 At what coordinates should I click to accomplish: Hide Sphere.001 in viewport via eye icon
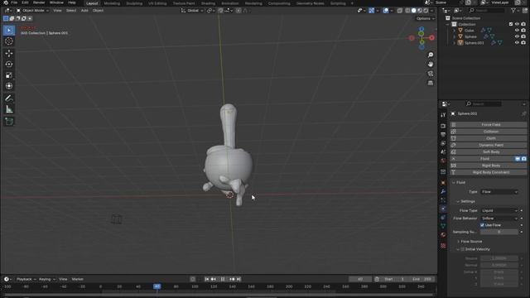point(517,43)
